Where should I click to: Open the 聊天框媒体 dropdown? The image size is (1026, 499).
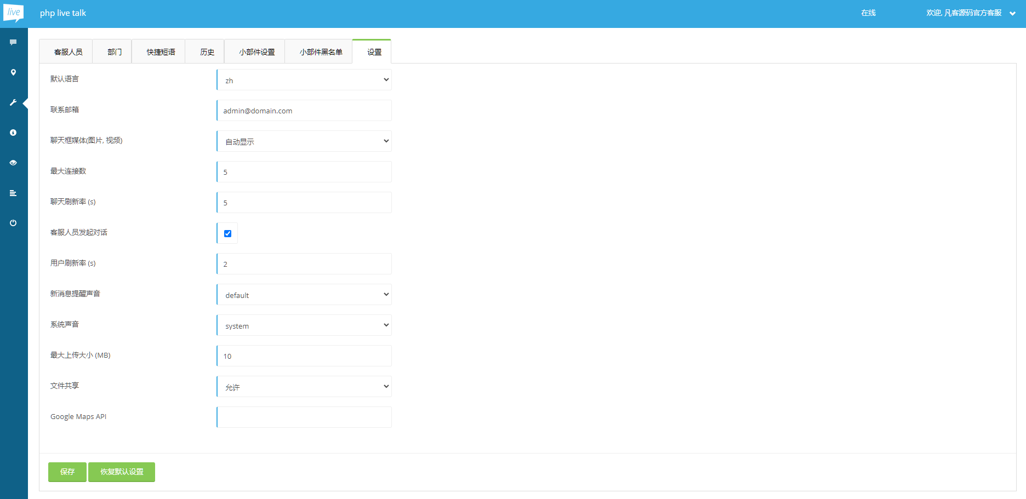(x=304, y=141)
